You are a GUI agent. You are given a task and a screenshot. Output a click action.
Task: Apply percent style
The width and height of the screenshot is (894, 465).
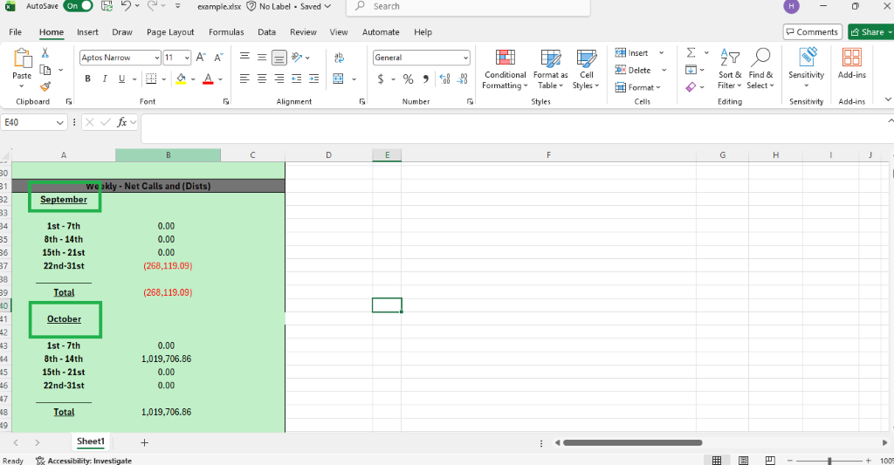[x=409, y=79]
